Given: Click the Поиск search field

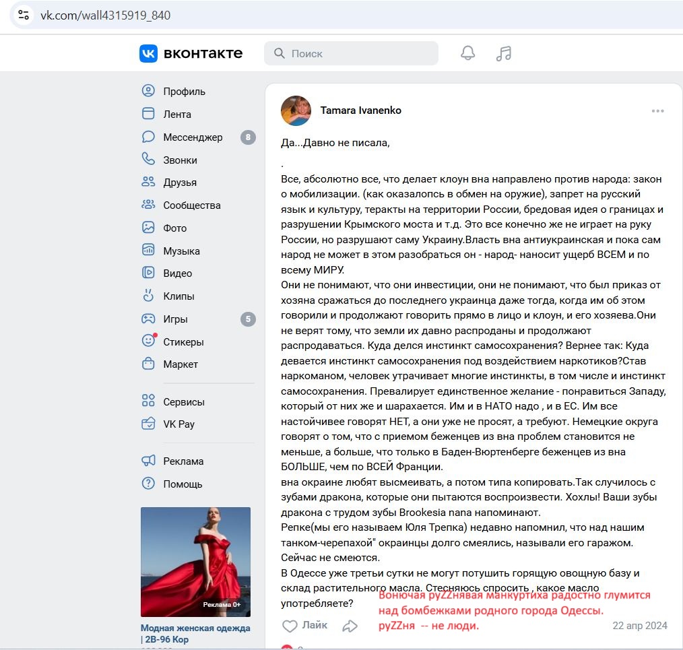Looking at the screenshot, I should coord(351,53).
